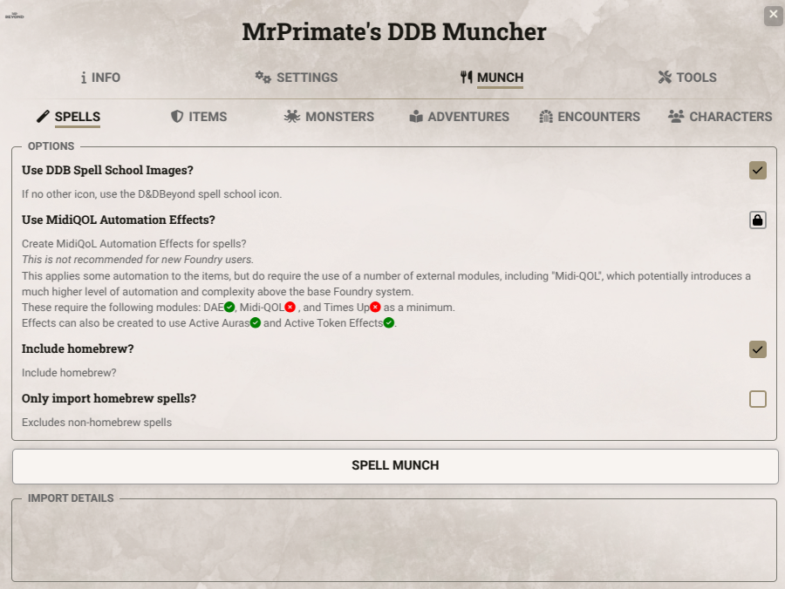785x589 pixels.
Task: Uncheck the Include homebrew checkbox
Action: pyautogui.click(x=757, y=349)
